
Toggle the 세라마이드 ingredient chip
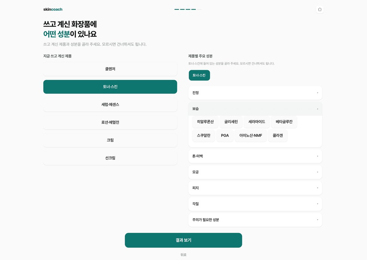pyautogui.click(x=257, y=122)
